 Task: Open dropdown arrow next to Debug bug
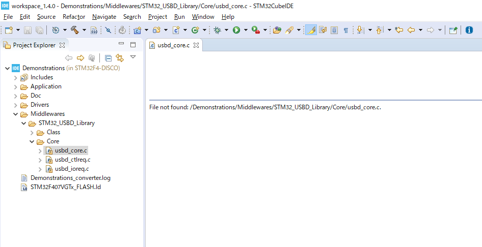click(x=227, y=30)
